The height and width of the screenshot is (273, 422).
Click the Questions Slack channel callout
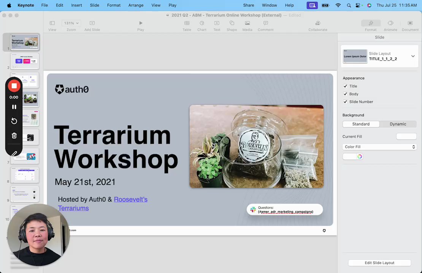pos(285,209)
